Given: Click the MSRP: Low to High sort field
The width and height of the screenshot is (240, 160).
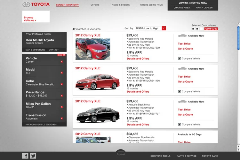Looking at the screenshot, I should click(x=148, y=28).
